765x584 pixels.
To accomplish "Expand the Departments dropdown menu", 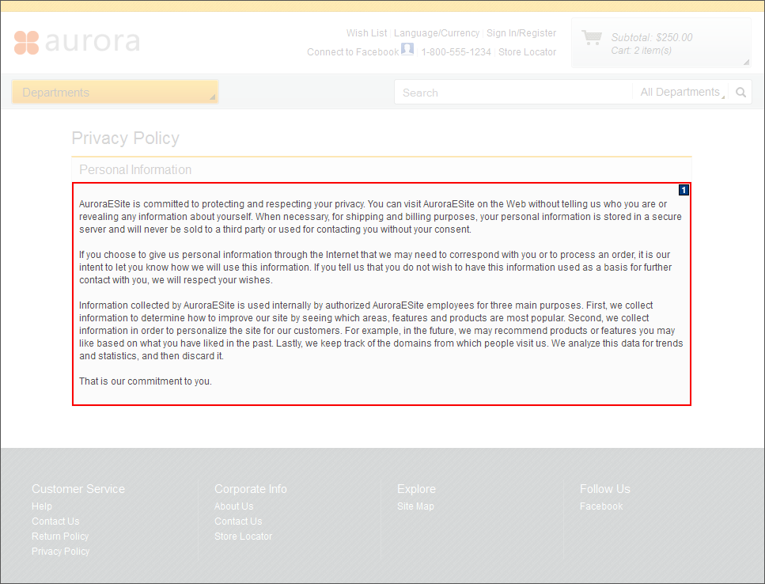I will click(116, 93).
